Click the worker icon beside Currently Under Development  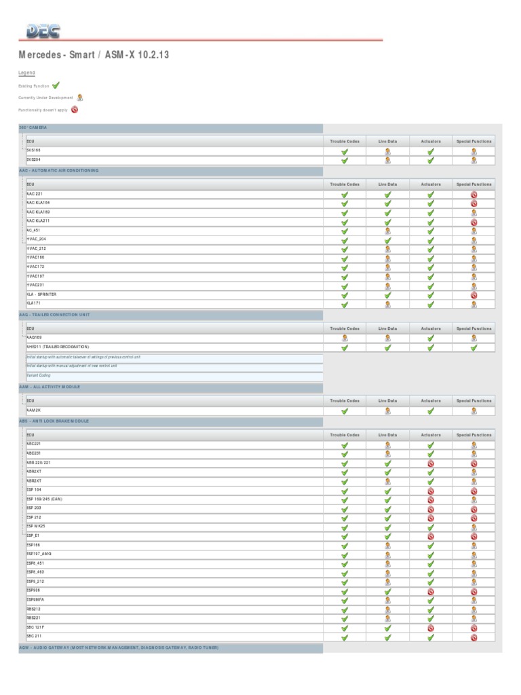[80, 98]
